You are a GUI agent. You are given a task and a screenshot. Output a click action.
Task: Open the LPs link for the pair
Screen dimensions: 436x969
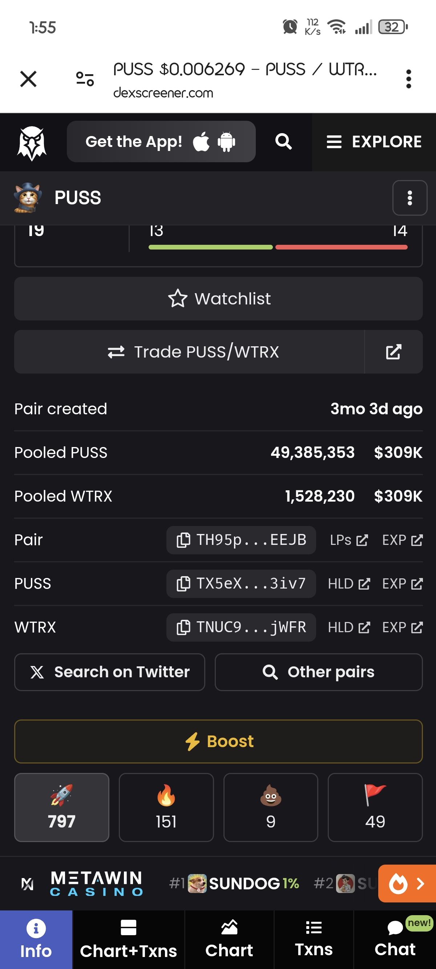[348, 540]
